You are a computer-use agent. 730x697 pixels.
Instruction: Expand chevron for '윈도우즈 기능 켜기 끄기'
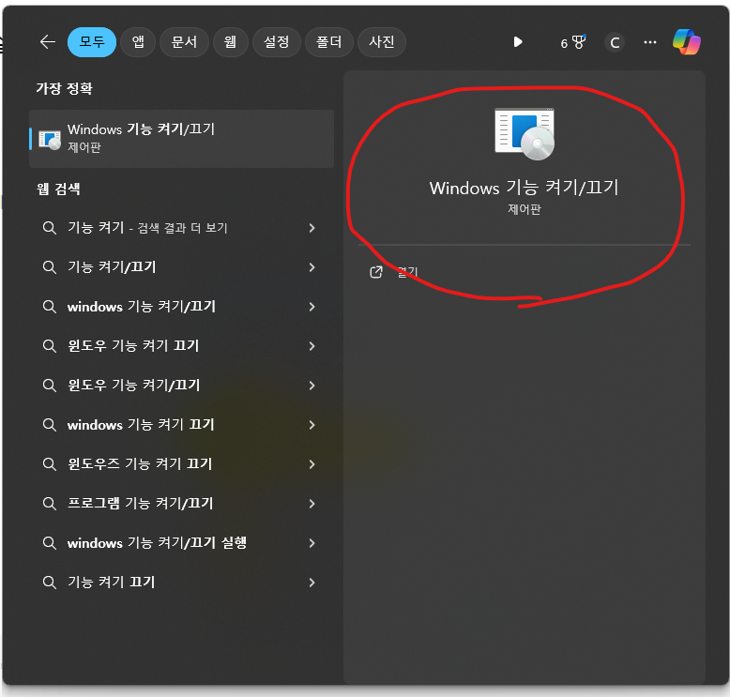312,464
